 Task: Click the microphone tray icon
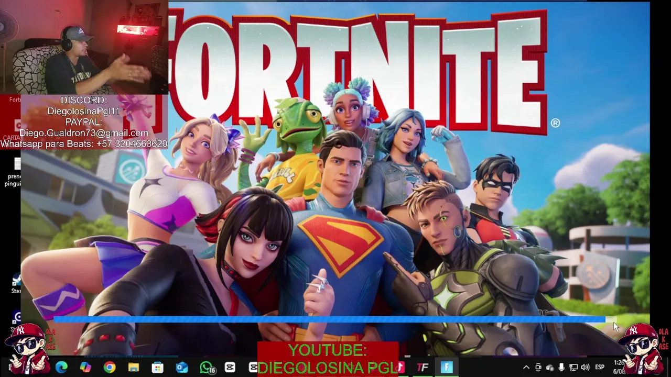[561, 368]
